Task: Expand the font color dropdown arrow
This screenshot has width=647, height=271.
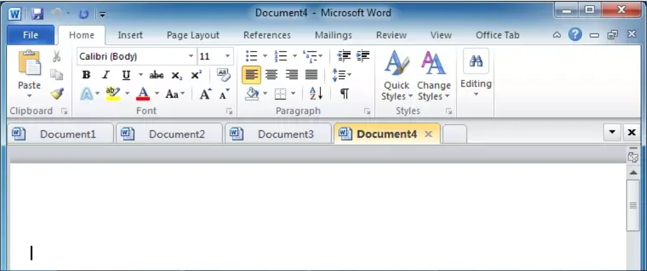Action: click(157, 94)
